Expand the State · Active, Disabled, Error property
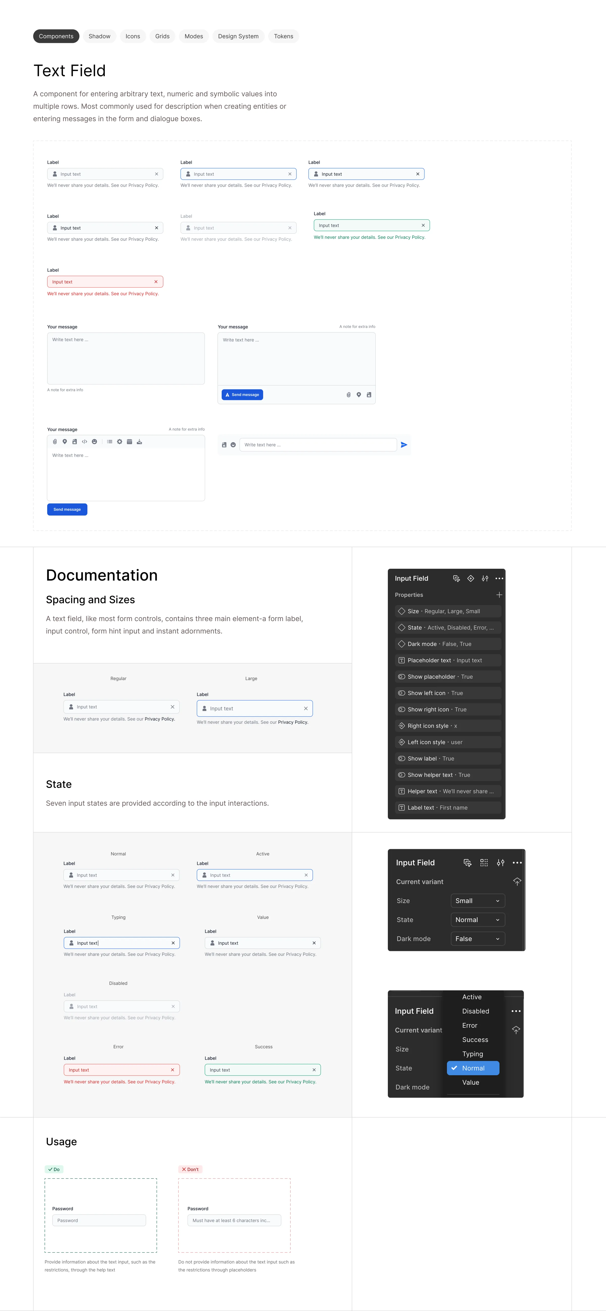Image resolution: width=606 pixels, height=1311 pixels. (449, 628)
